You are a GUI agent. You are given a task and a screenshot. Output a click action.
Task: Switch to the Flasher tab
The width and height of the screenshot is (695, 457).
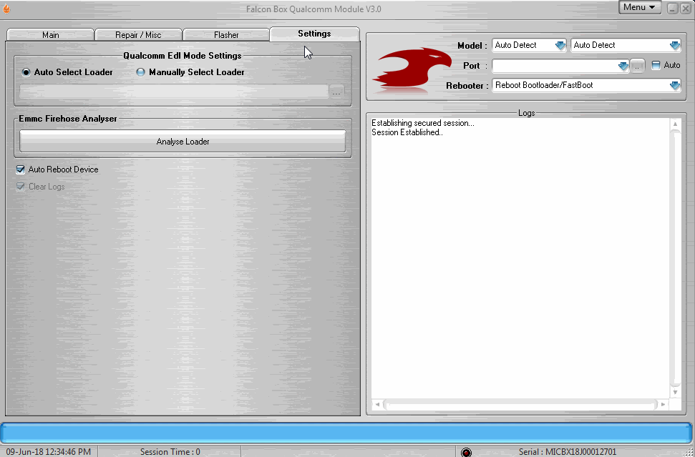pos(226,34)
